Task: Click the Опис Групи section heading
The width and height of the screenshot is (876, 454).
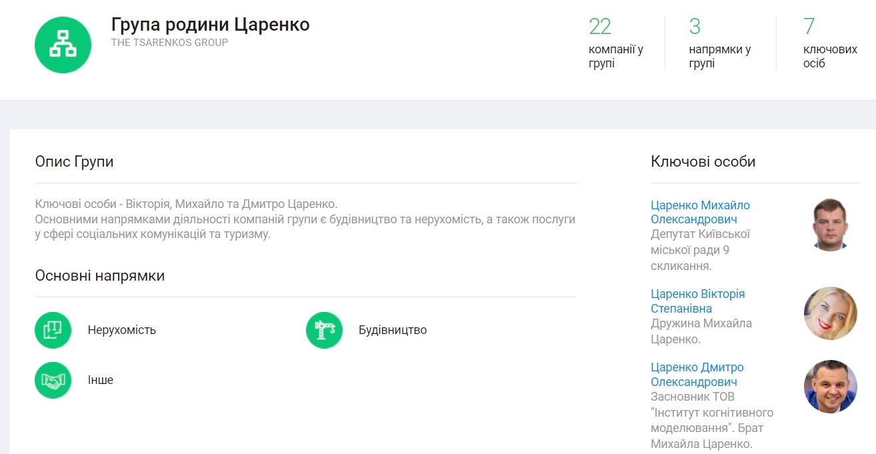Action: click(x=74, y=161)
